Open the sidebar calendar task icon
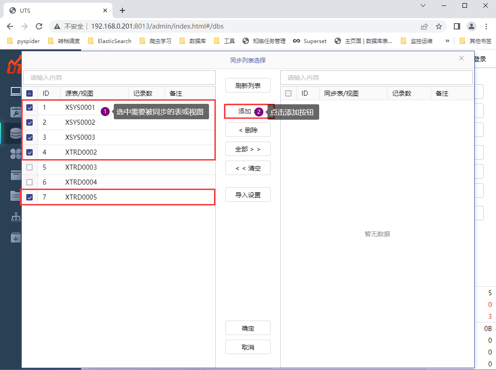 [15, 112]
